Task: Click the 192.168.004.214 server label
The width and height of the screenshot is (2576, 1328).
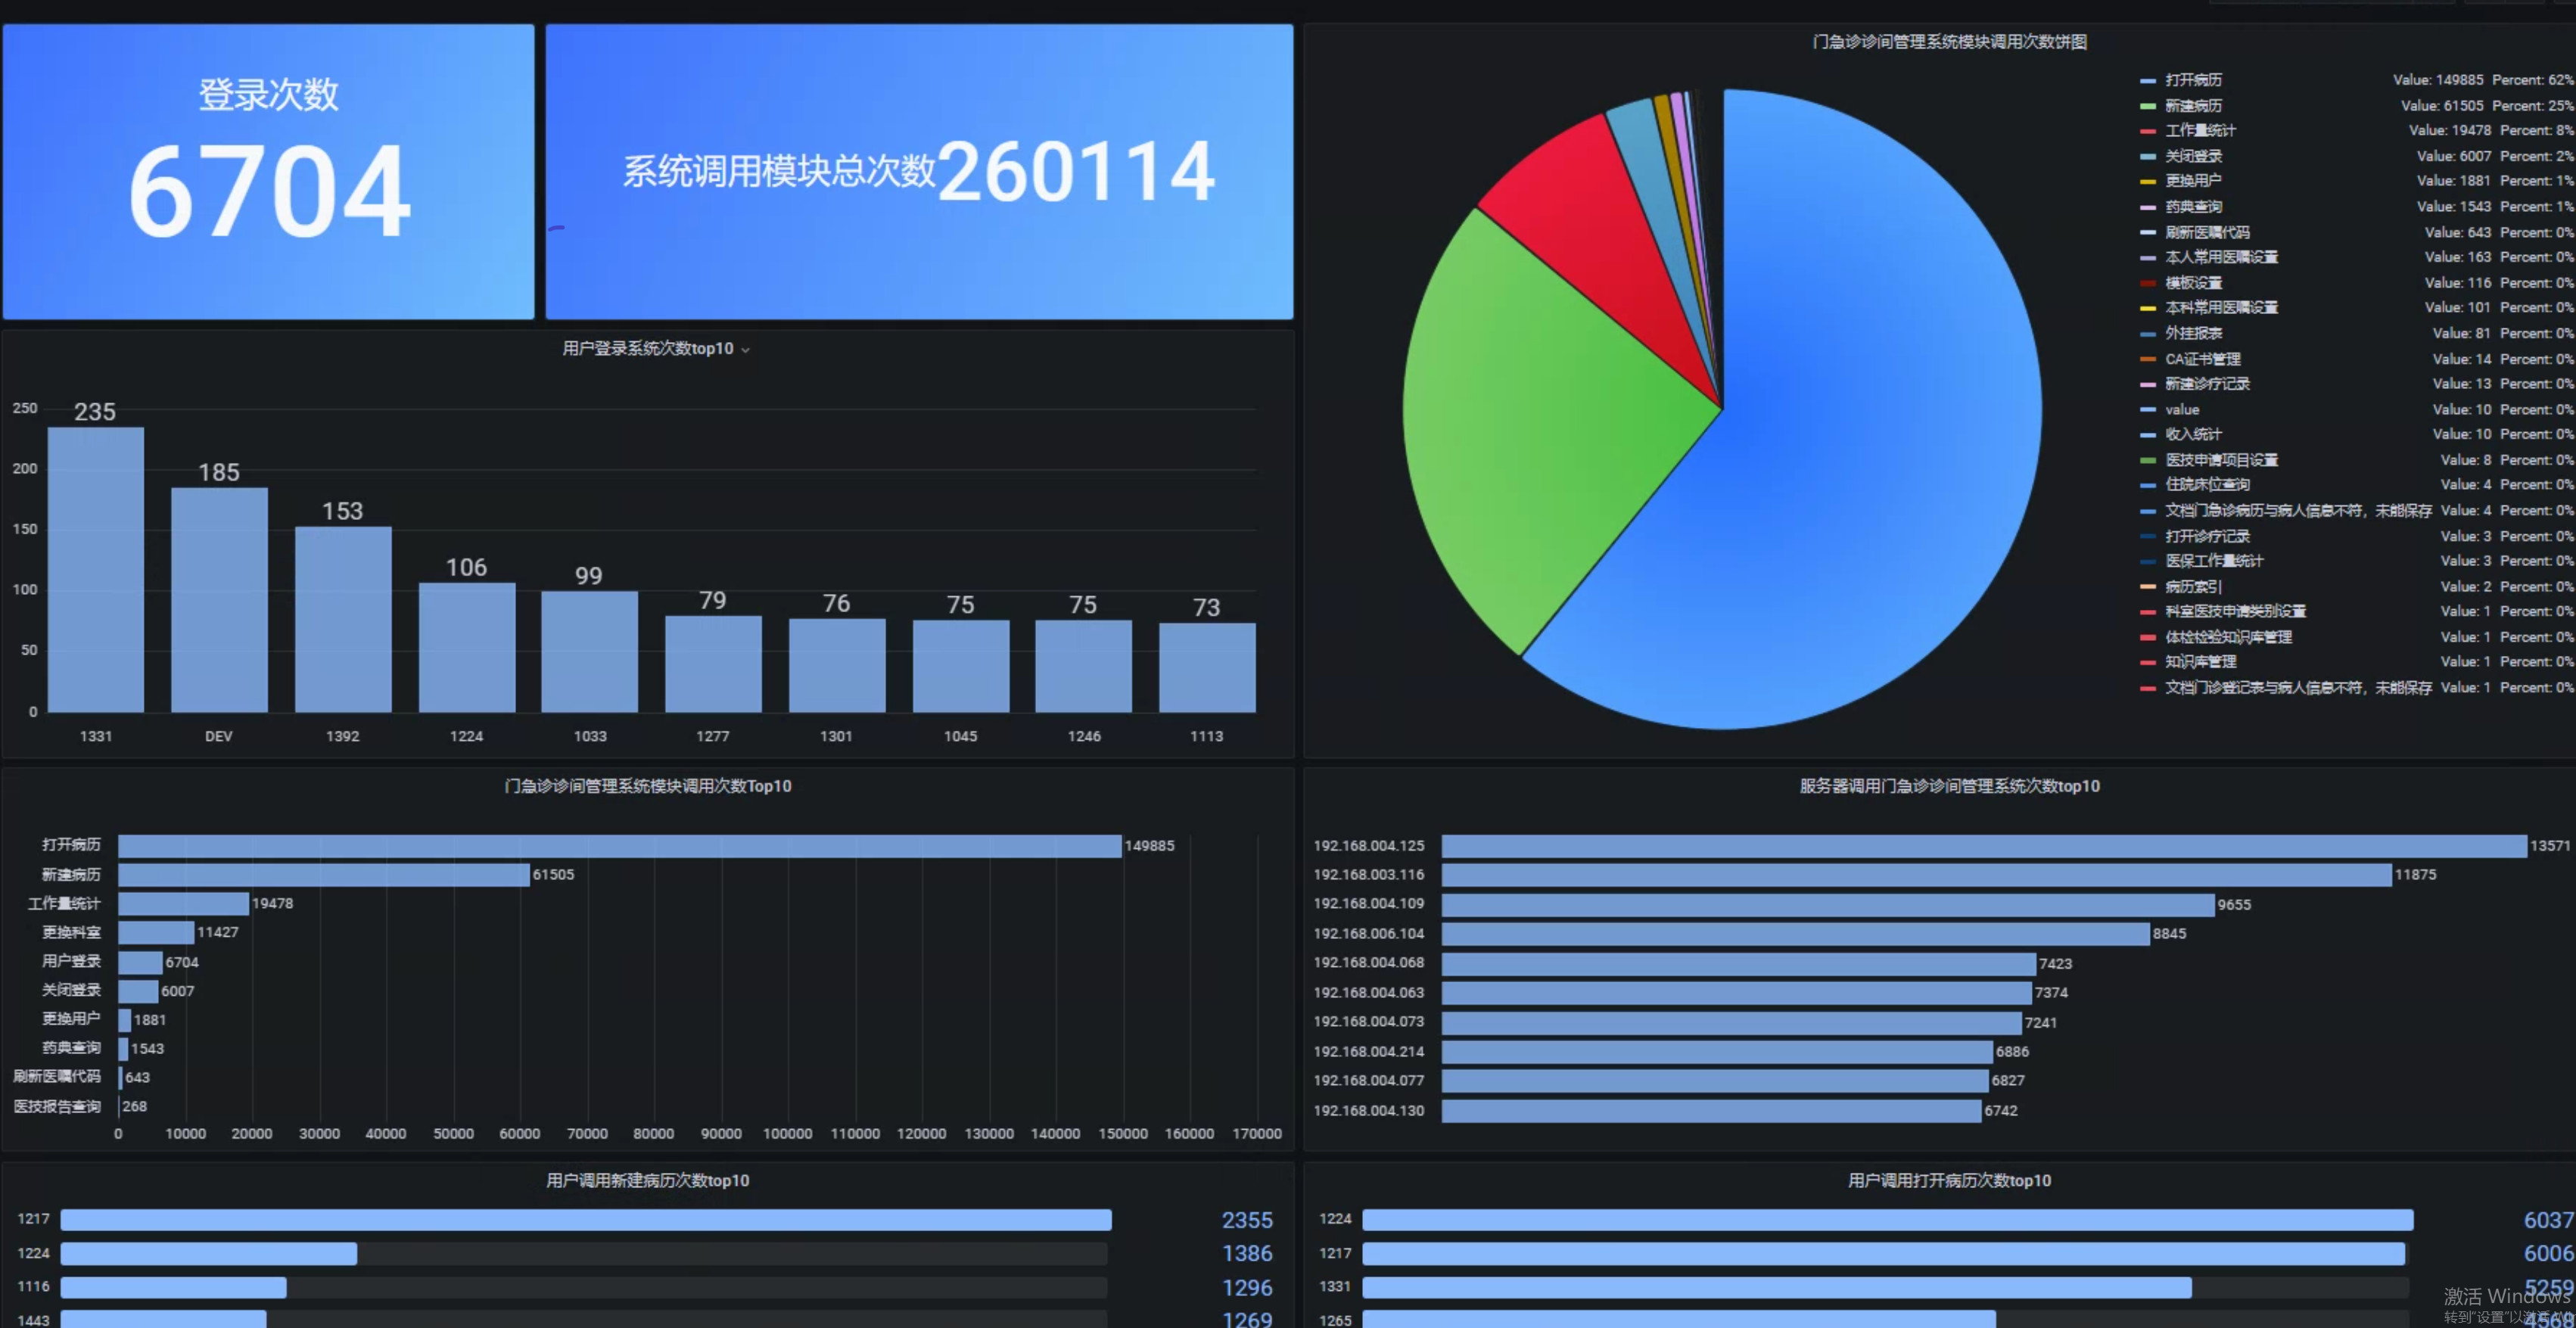Action: (x=1368, y=1052)
